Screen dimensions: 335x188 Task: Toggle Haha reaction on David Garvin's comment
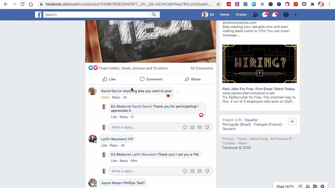point(105,97)
